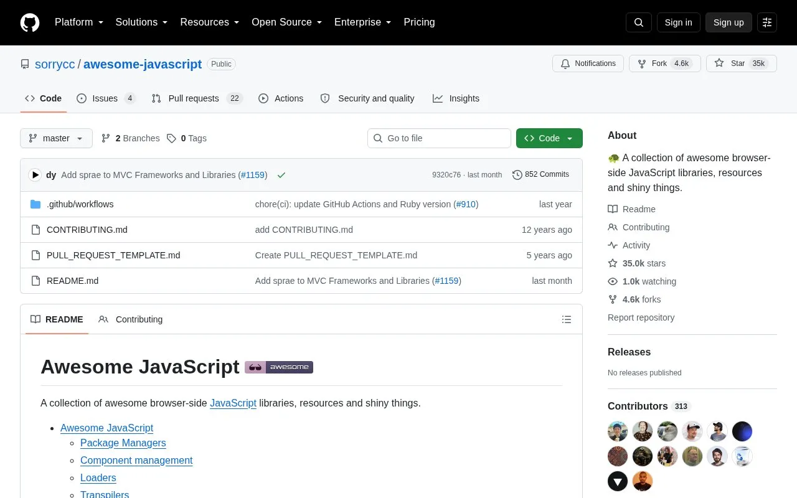Click the green check status icon

pyautogui.click(x=281, y=175)
